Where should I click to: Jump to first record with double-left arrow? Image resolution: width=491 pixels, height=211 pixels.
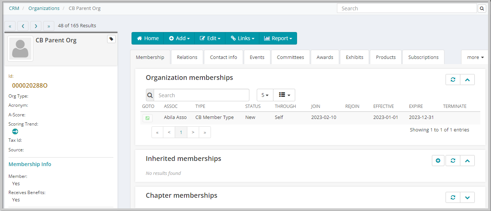click(10, 26)
